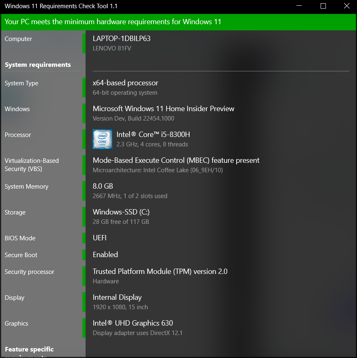Click the green 'Your PC meets' status banner
Screen dimensions: 357x358
[178, 22]
